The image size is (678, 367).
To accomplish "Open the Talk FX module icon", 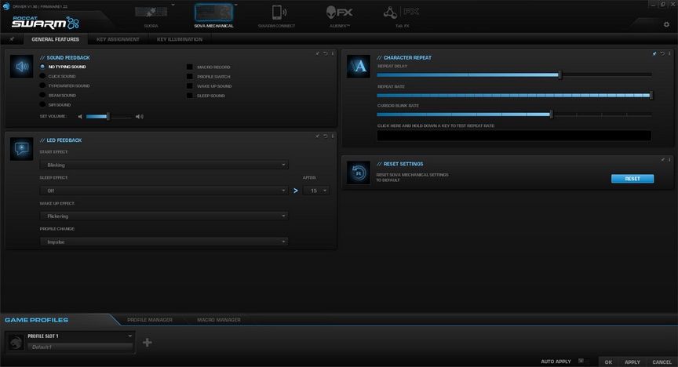I will [401, 12].
